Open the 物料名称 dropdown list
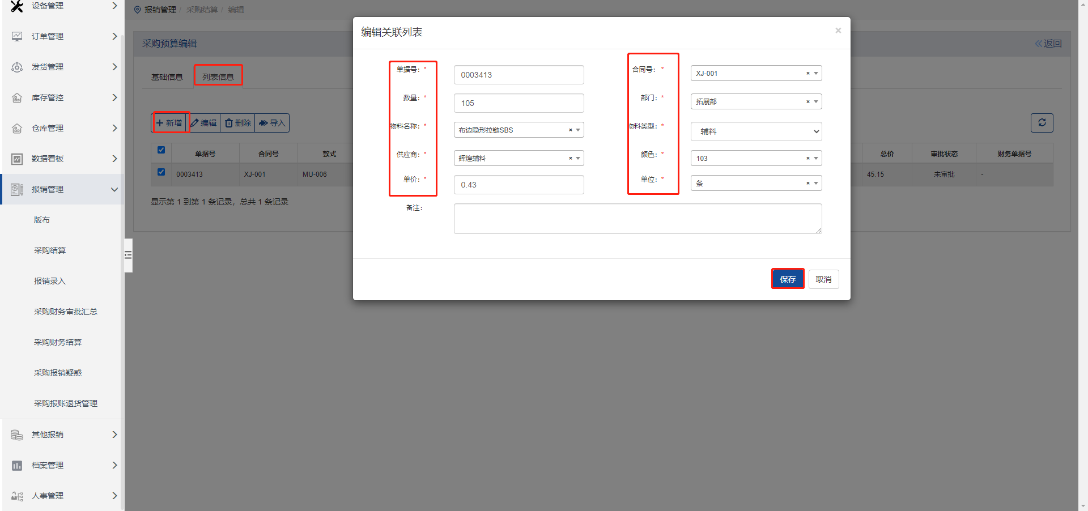1088x511 pixels. (x=578, y=130)
